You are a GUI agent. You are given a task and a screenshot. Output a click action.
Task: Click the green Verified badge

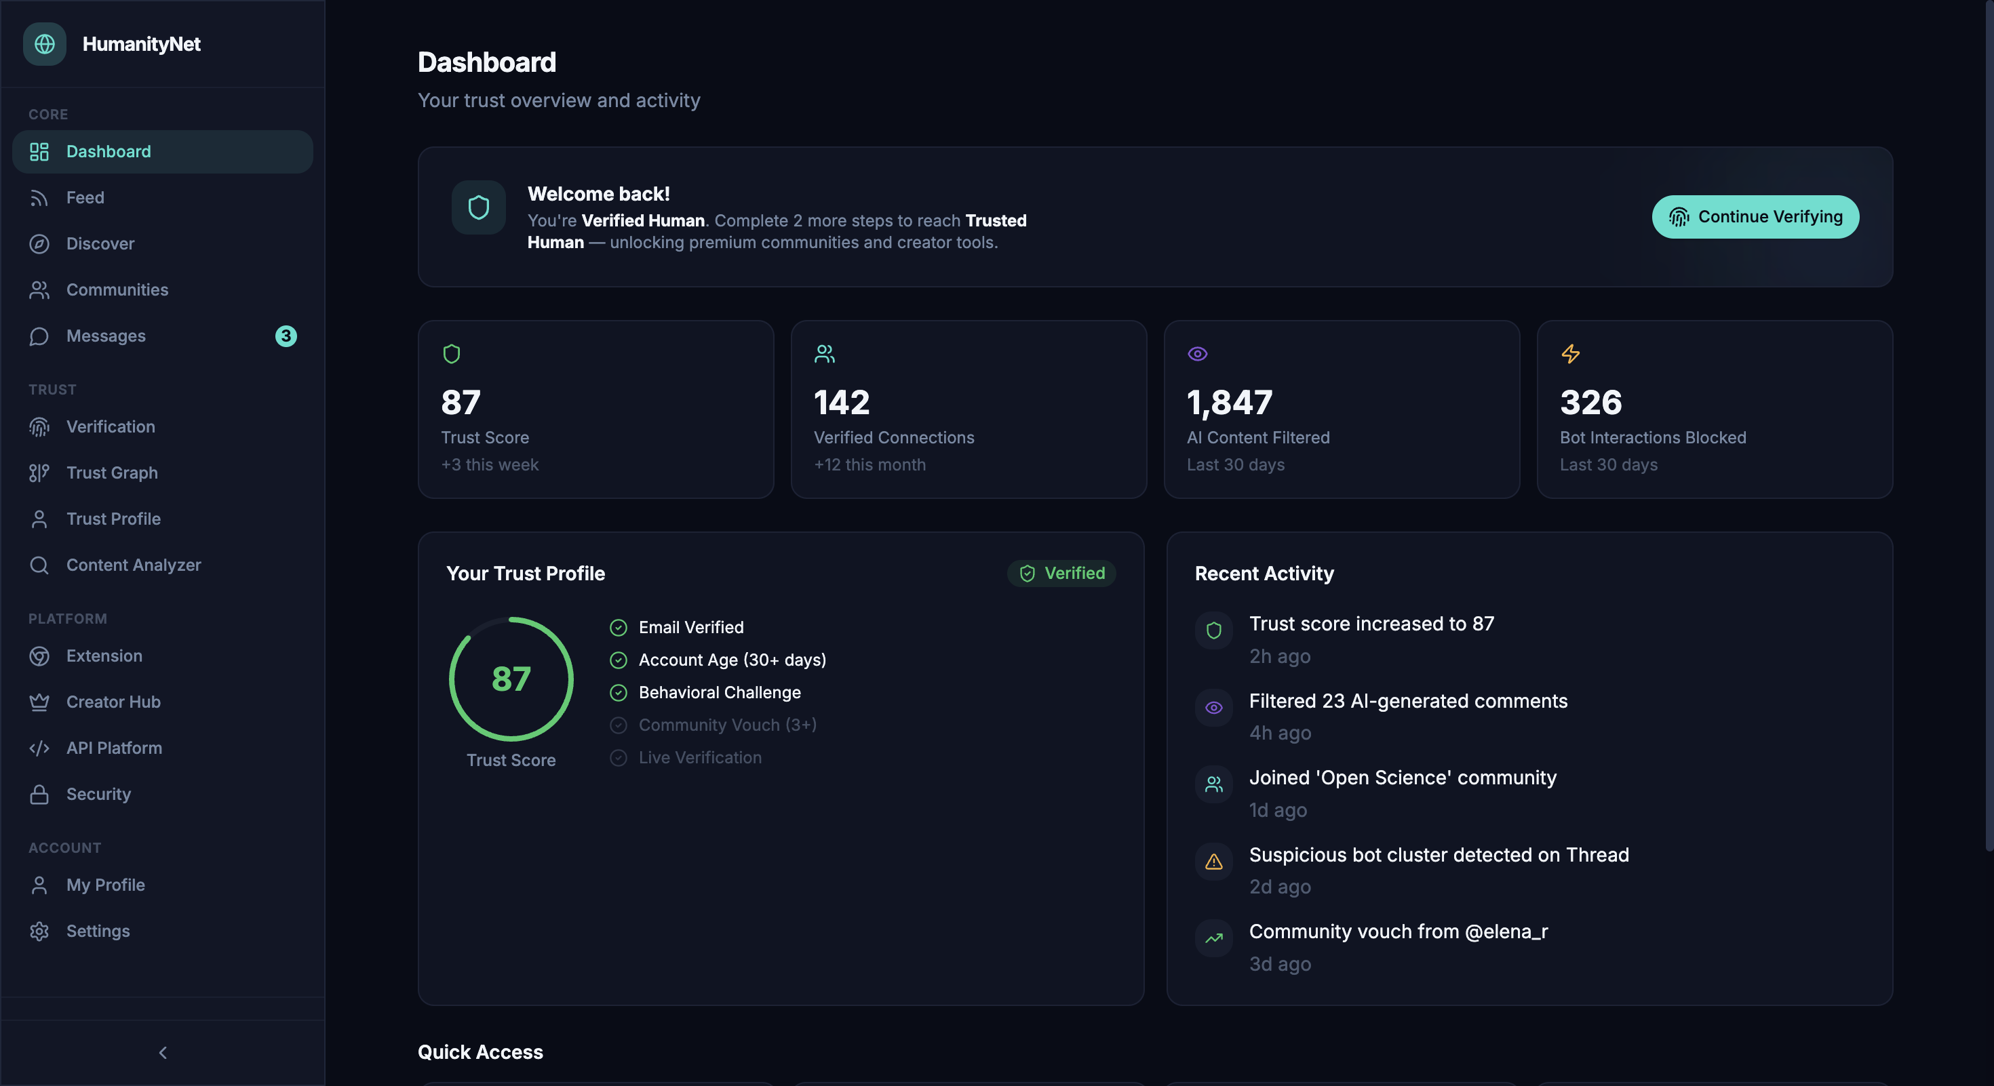[x=1061, y=574]
